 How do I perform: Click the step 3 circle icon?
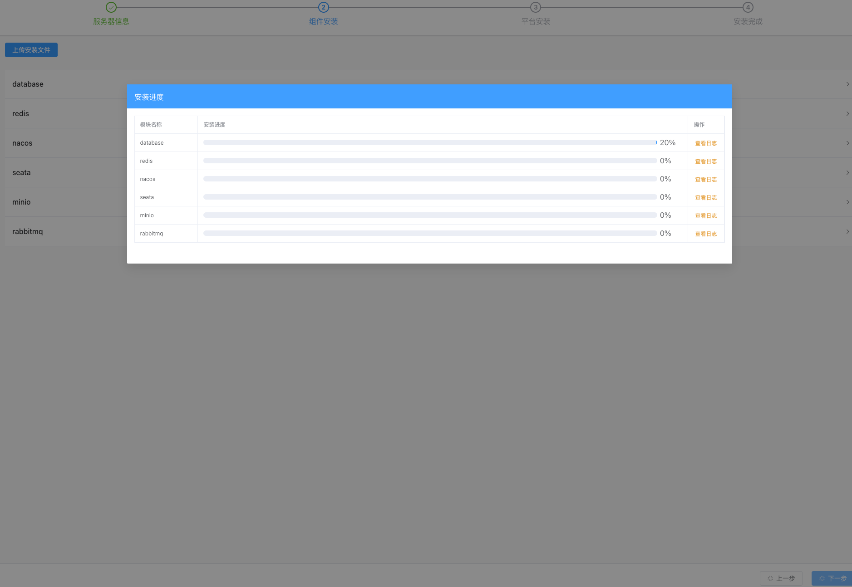tap(536, 7)
